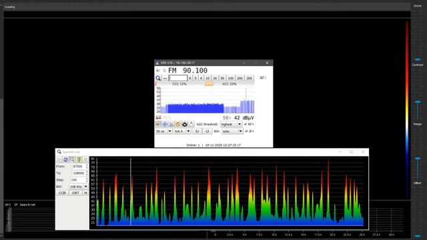Click the frequency entry field in XDR-GTK

178,78
